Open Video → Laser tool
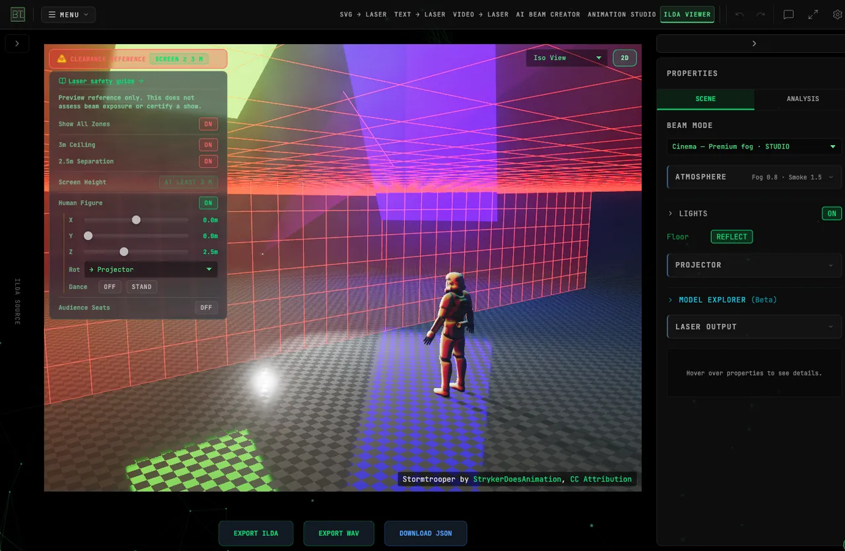This screenshot has height=551, width=845. pyautogui.click(x=481, y=15)
